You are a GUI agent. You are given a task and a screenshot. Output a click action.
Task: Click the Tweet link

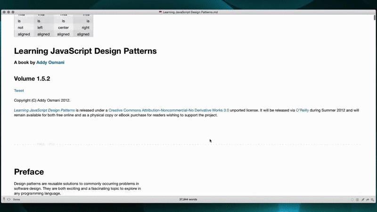tap(19, 90)
